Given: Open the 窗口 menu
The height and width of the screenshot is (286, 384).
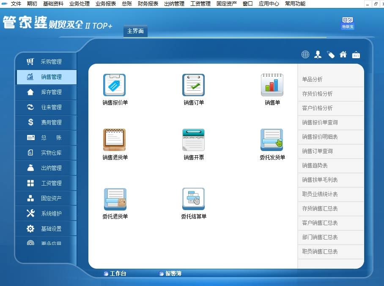Looking at the screenshot, I should point(247,4).
